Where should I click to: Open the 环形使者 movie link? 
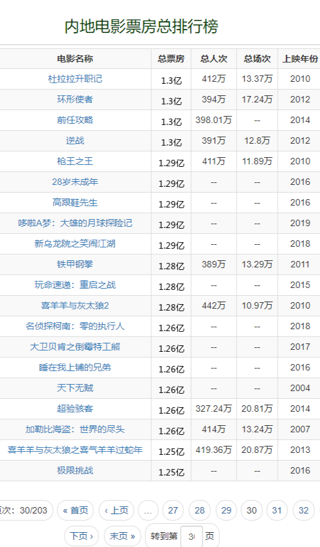coord(75,99)
